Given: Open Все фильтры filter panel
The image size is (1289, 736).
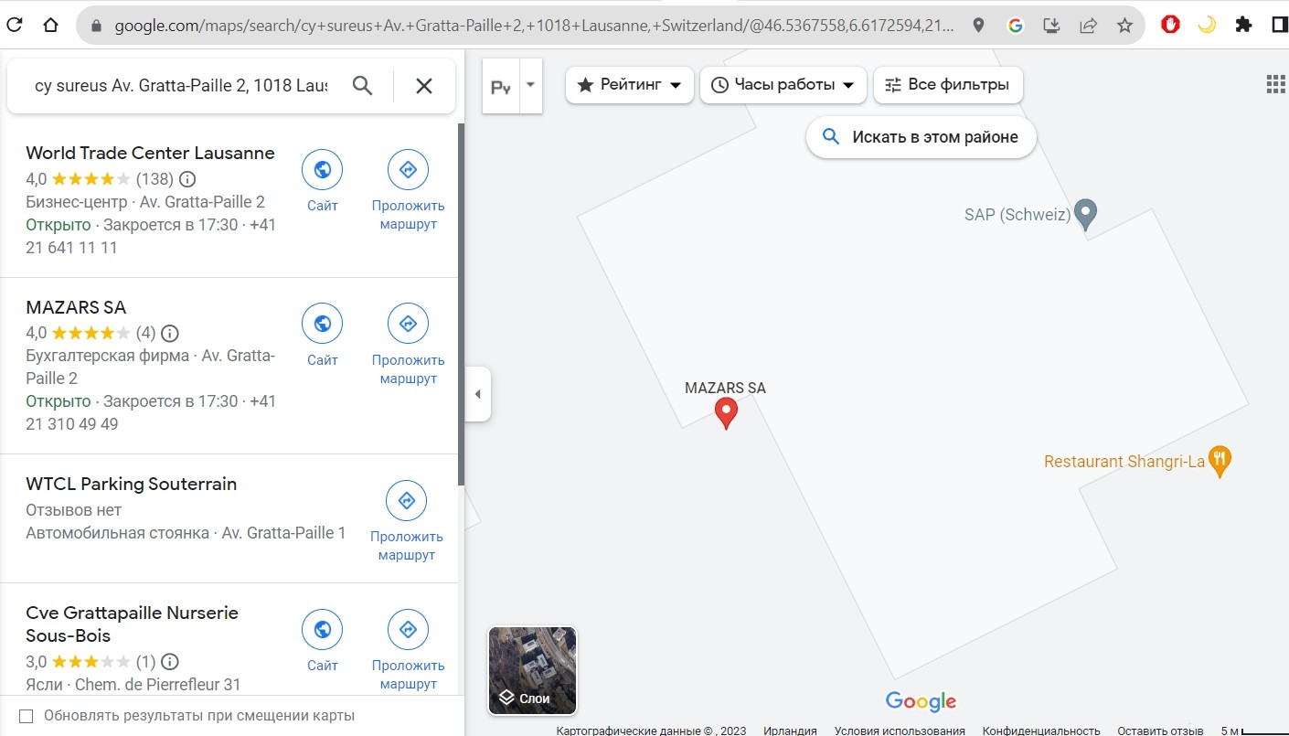Looking at the screenshot, I should pyautogui.click(x=948, y=85).
